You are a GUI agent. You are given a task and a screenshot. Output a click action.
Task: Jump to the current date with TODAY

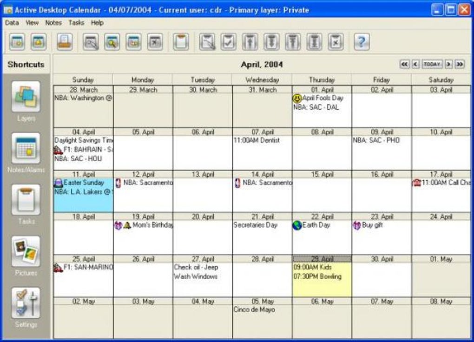432,64
